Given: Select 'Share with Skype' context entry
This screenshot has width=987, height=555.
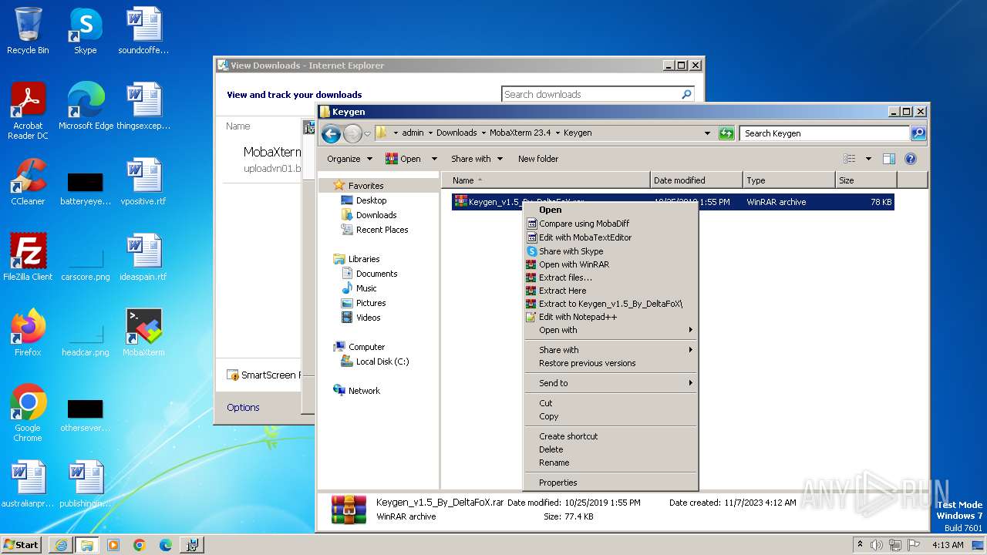Looking at the screenshot, I should [611, 251].
